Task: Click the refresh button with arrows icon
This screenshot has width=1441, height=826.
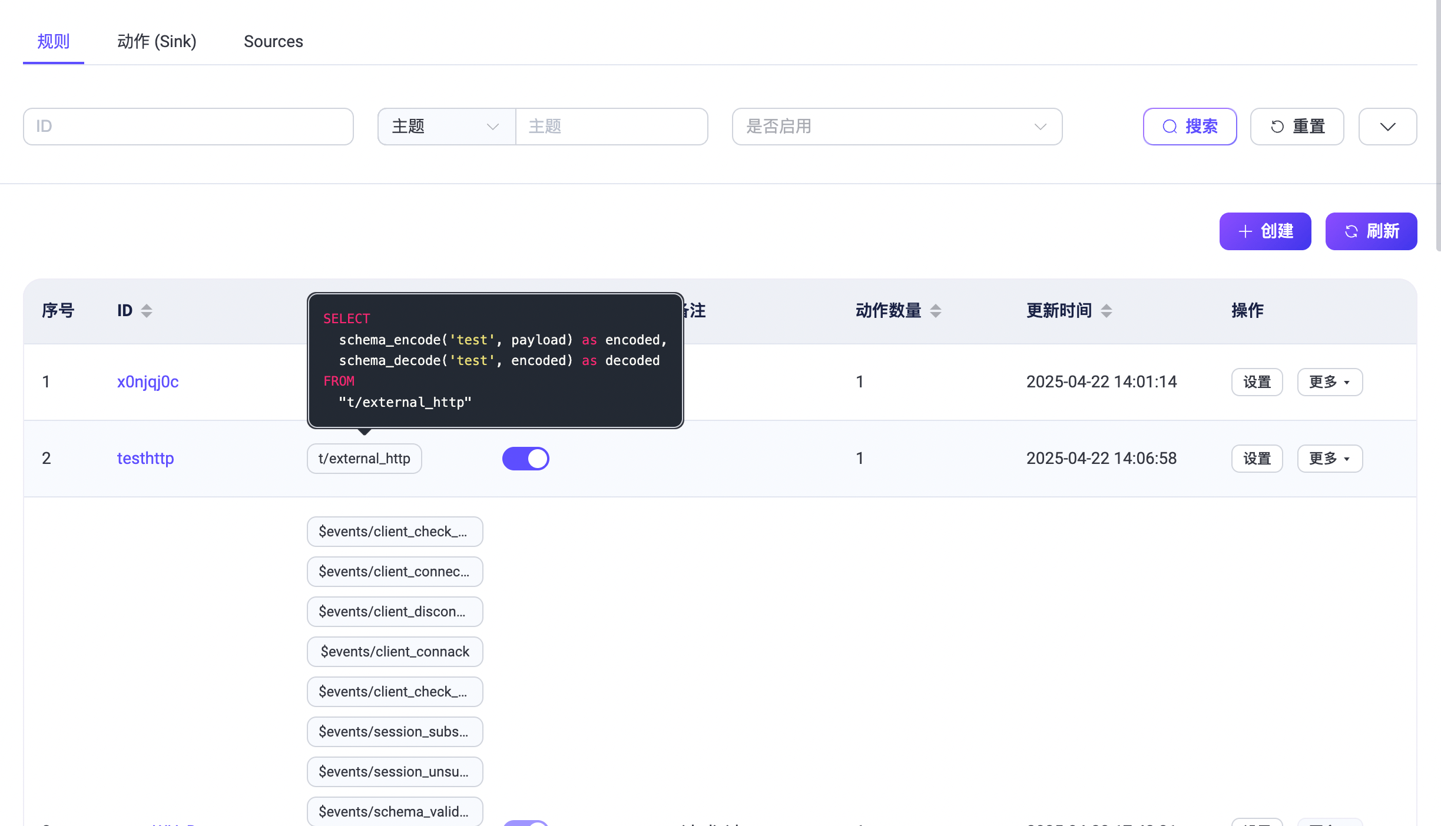Action: [x=1370, y=231]
